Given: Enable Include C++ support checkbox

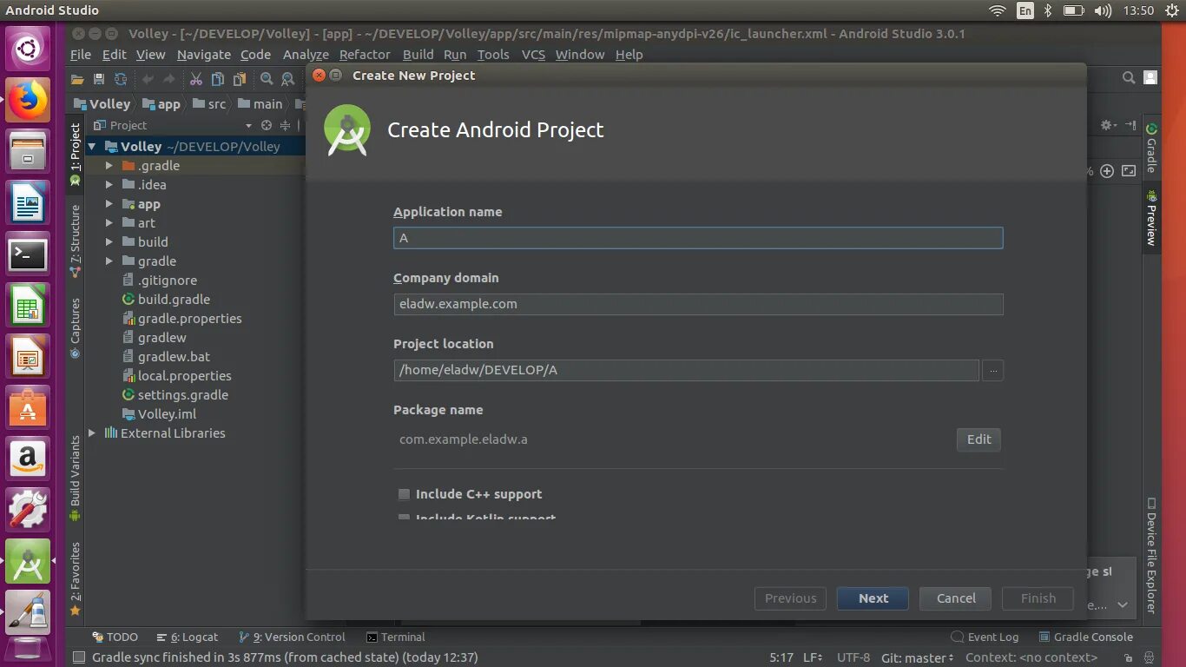Looking at the screenshot, I should (x=404, y=494).
